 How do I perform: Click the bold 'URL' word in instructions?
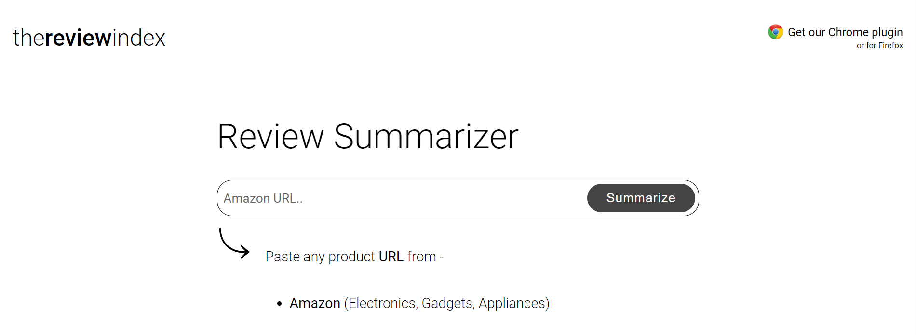(x=391, y=257)
